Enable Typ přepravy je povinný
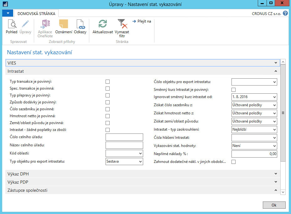 pos(108,95)
